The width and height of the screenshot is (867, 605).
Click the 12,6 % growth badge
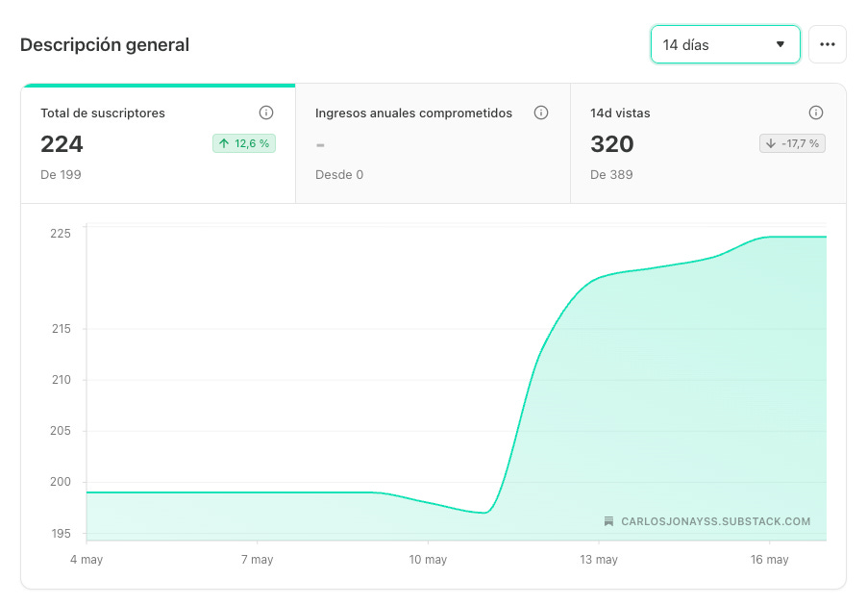244,143
